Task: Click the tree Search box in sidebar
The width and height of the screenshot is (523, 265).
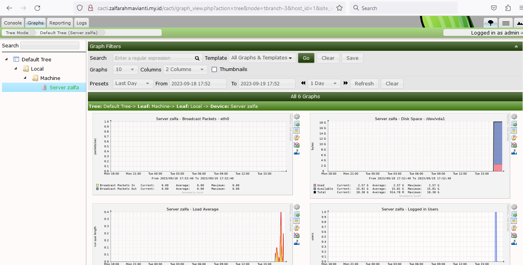Action: click(50, 45)
